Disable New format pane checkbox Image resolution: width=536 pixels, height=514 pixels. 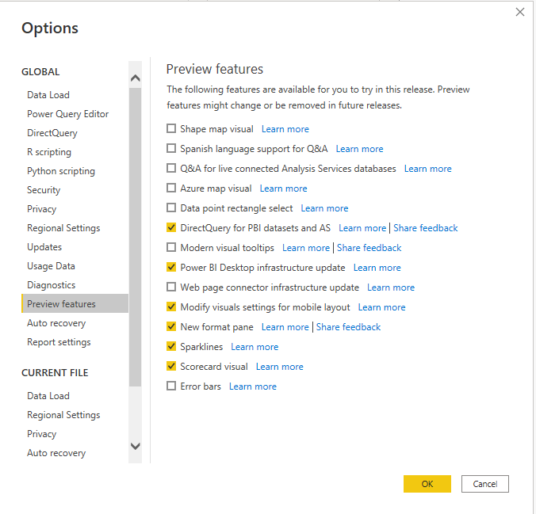tap(171, 326)
